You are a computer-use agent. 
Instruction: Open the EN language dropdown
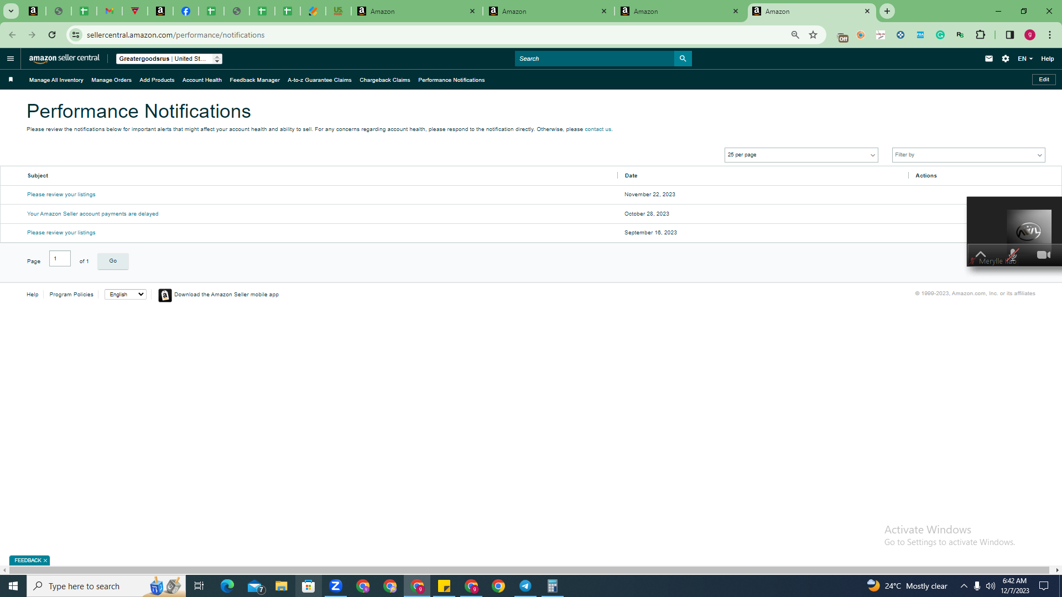pos(1025,59)
